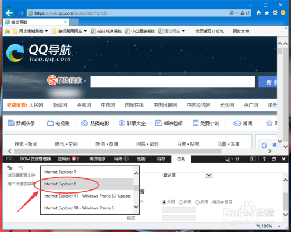This screenshot has width=291, height=232.
Task: Open a new tab with the blank tab button
Action: pos(74,22)
